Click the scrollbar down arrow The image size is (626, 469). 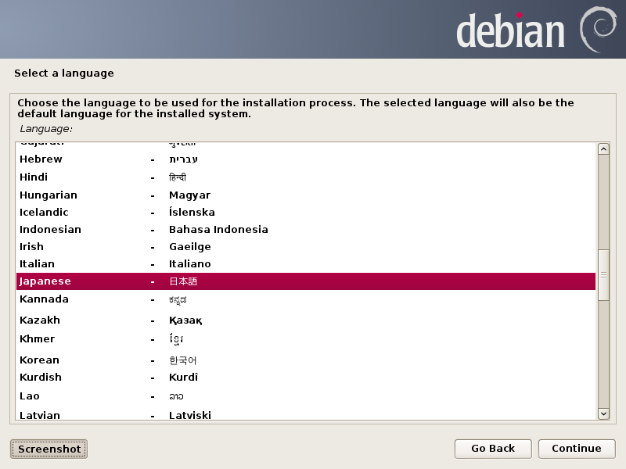[x=603, y=413]
